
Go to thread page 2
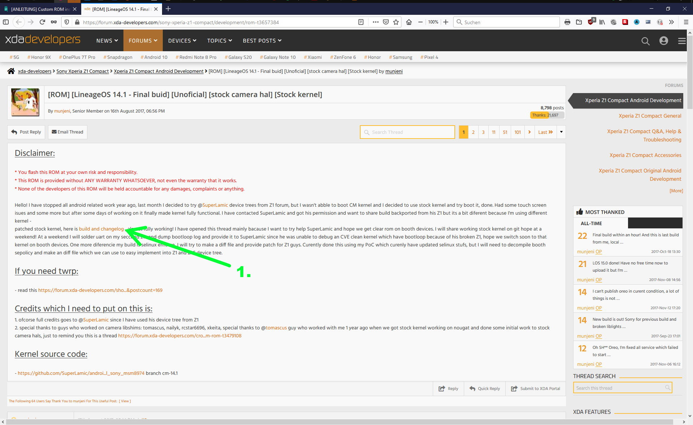pos(473,132)
